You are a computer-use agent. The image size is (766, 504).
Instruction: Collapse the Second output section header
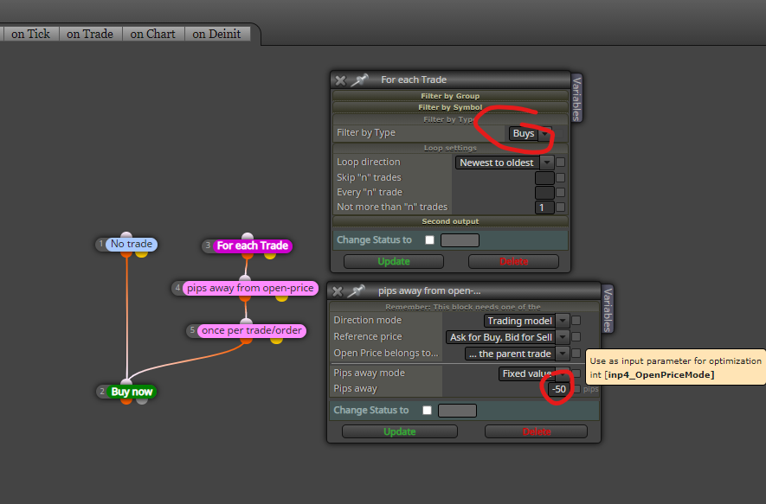[450, 221]
